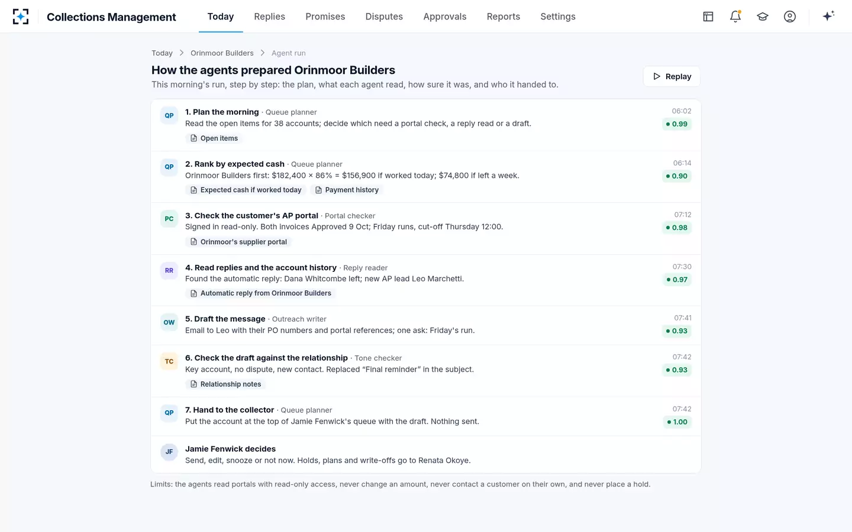Open the sparkle AI assistant icon
The height and width of the screenshot is (532, 852).
click(x=828, y=16)
